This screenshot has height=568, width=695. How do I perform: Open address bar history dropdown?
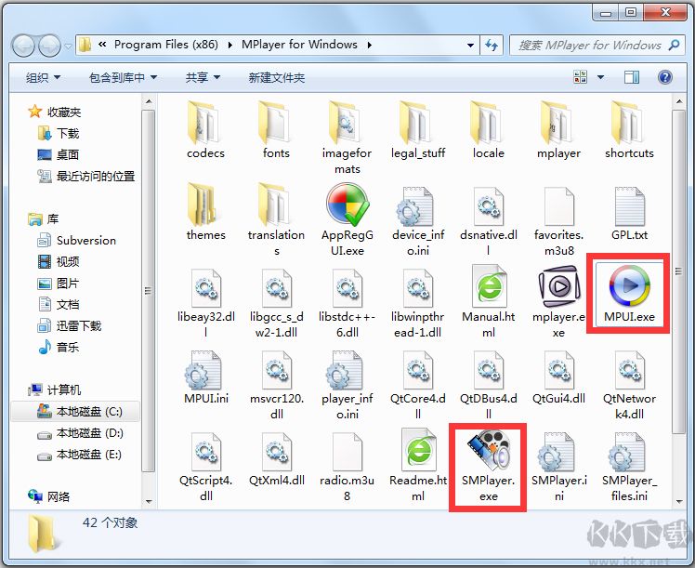pos(471,45)
